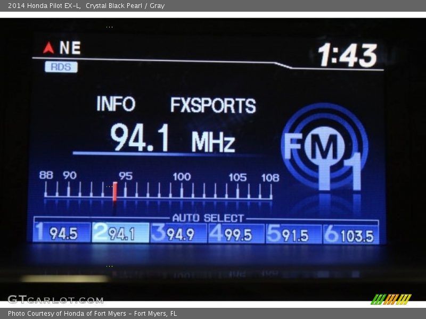426x319 pixels.
Task: Select preset 6 station 103.5
Action: (x=351, y=234)
